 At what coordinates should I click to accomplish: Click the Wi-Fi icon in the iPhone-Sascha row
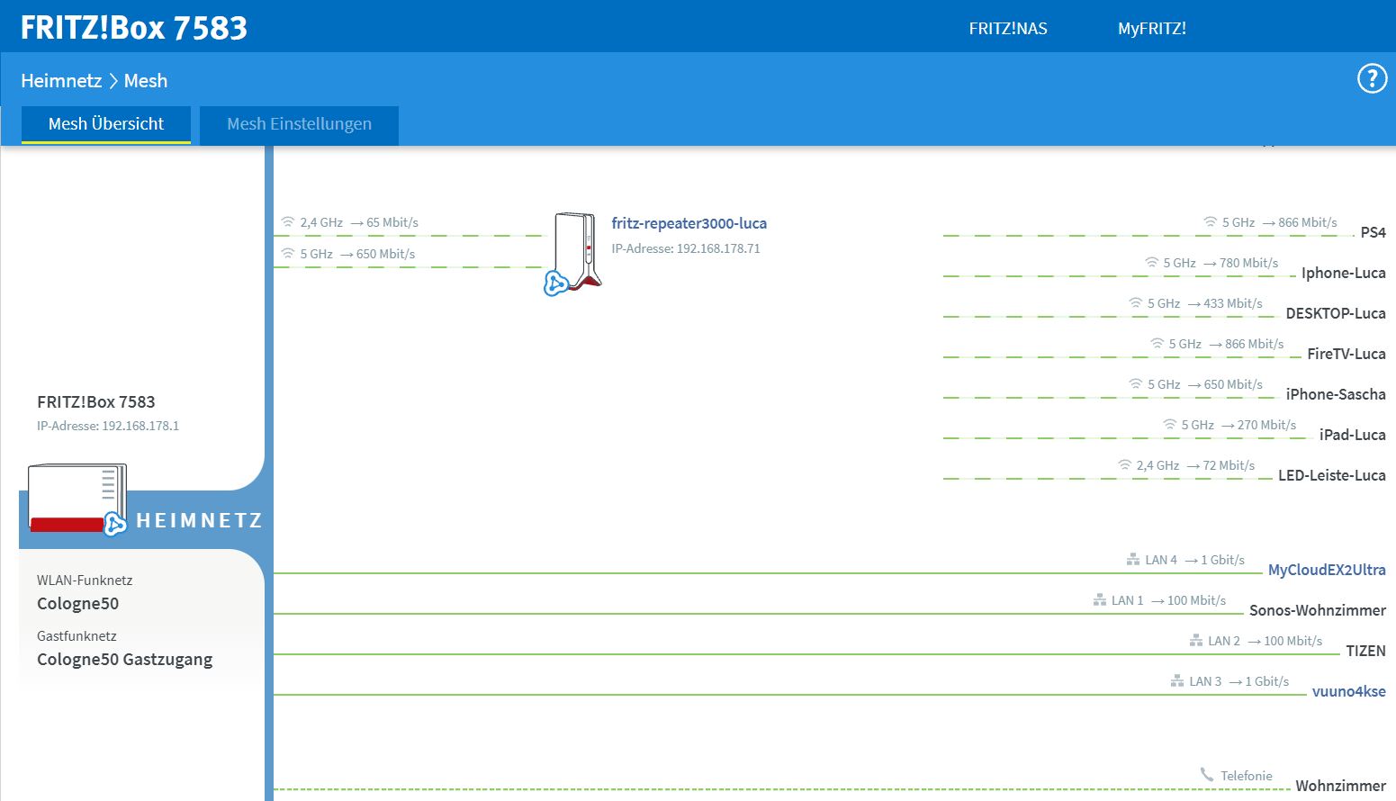(x=1136, y=383)
